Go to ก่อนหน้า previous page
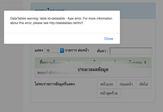The width and height of the screenshot is (163, 112). (126, 84)
